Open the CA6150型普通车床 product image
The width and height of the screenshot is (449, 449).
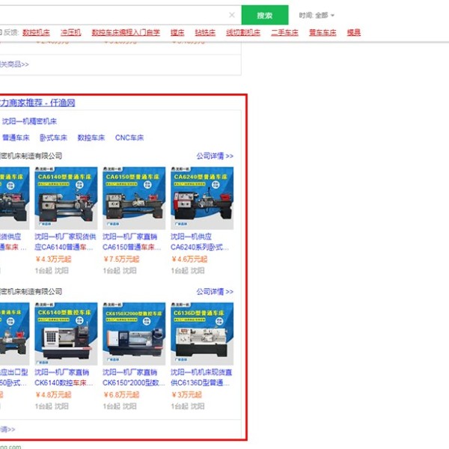point(134,198)
